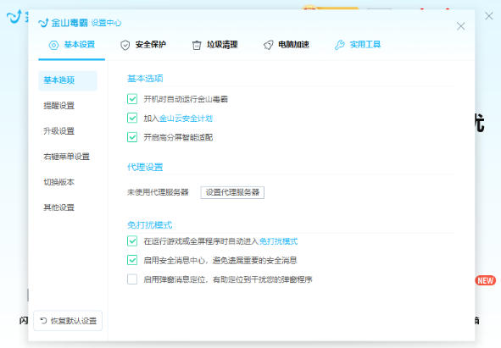Click the trash bin icon beside 垃圾清理
The height and width of the screenshot is (348, 501).
pos(197,45)
